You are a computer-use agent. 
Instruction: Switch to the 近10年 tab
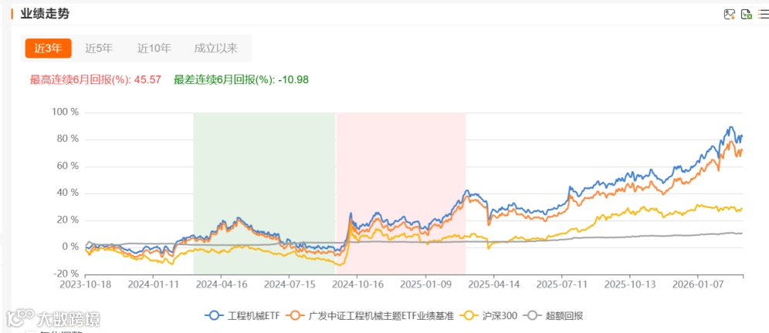[x=154, y=49]
